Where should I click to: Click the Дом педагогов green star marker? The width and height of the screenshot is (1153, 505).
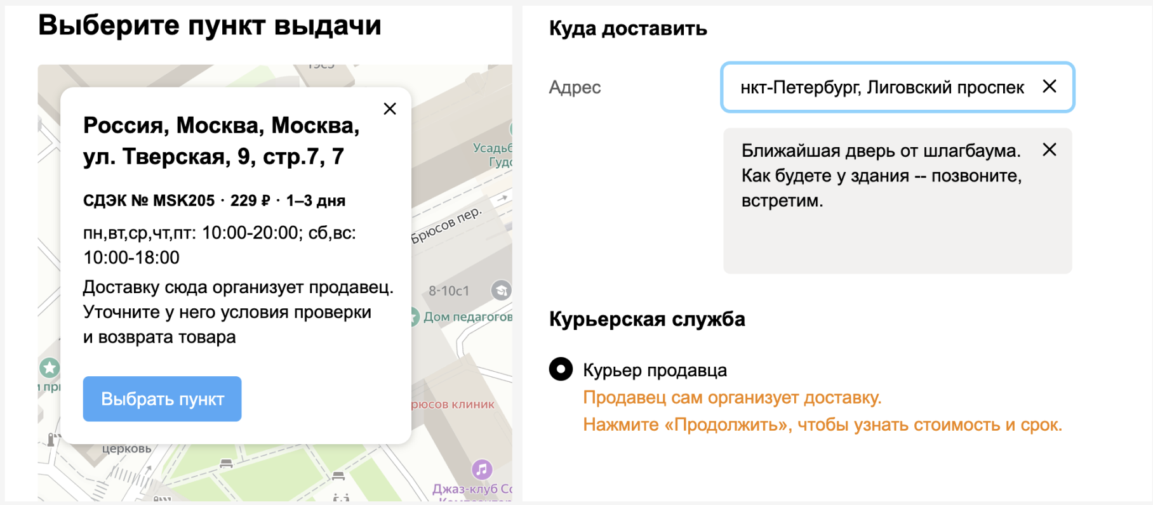(414, 317)
